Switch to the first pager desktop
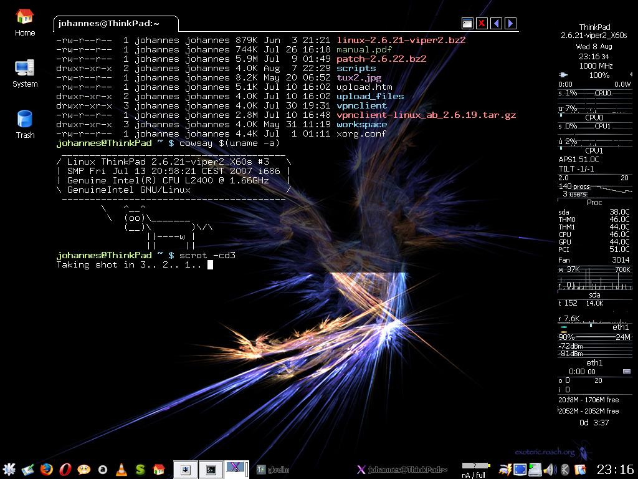This screenshot has width=638, height=479. tap(185, 470)
